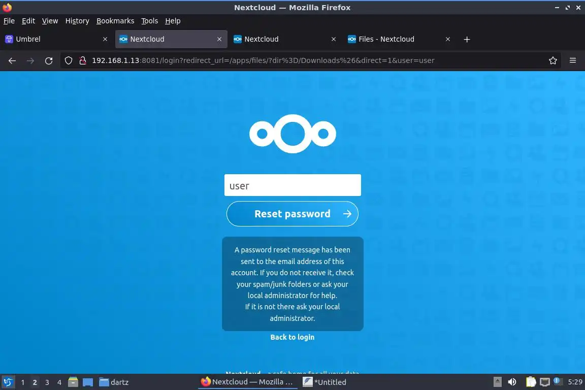
Task: Open the file manager icon in taskbar
Action: 73,382
